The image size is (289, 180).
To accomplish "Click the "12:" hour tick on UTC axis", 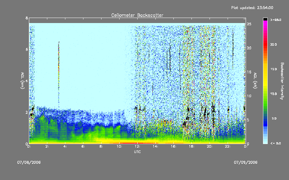I will (137, 147).
